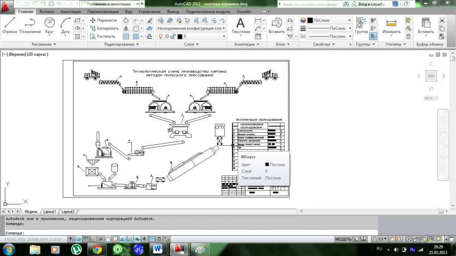Click Вставить in the Буфер обмена panel
The height and width of the screenshot is (256, 456).
[426, 26]
